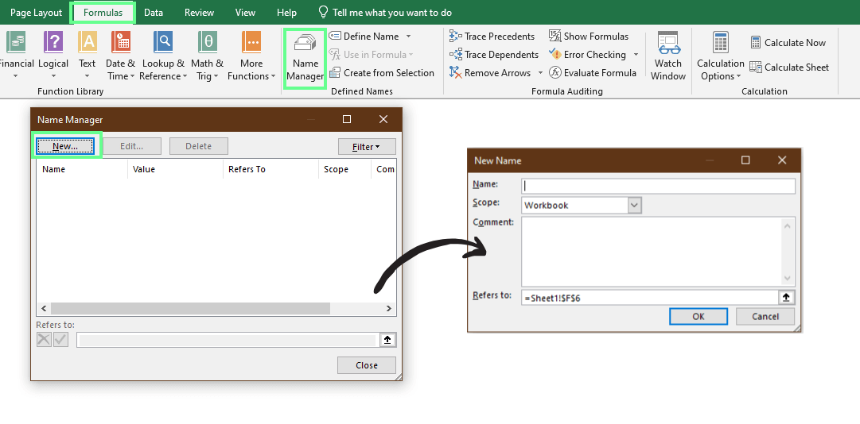Switch to the Formulas tab
Viewport: 860px width, 424px height.
[x=103, y=13]
